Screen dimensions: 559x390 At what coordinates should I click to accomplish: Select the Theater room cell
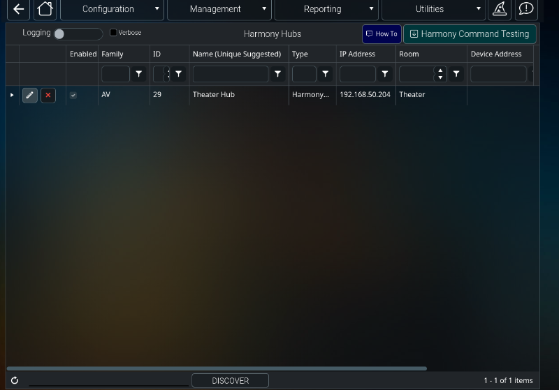[431, 95]
